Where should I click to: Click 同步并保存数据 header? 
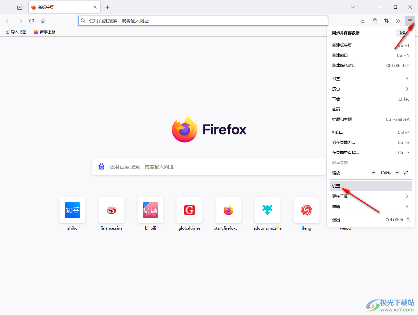346,33
